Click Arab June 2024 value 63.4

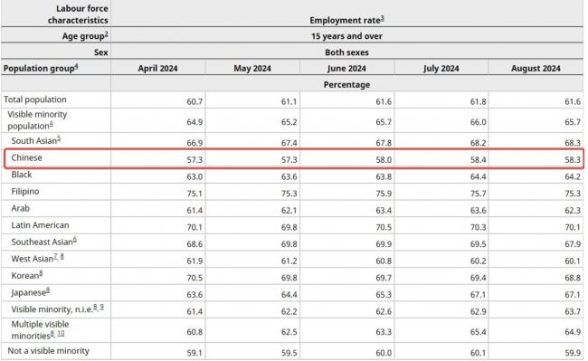tap(384, 210)
